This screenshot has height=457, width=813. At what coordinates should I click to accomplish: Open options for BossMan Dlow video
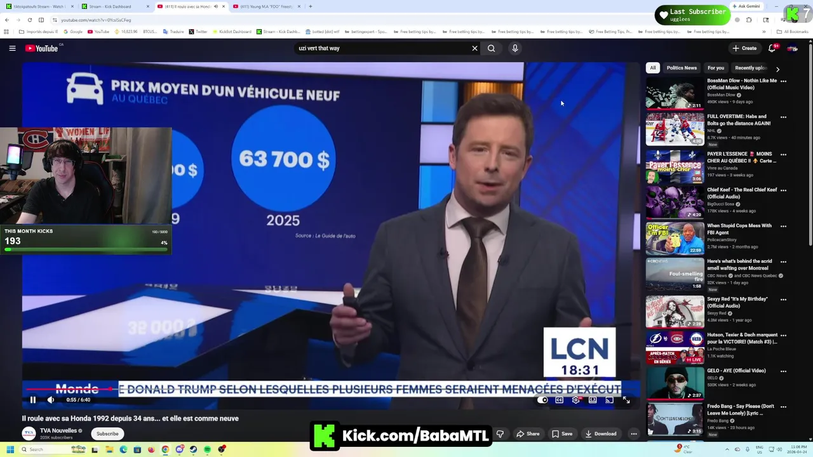tap(783, 81)
